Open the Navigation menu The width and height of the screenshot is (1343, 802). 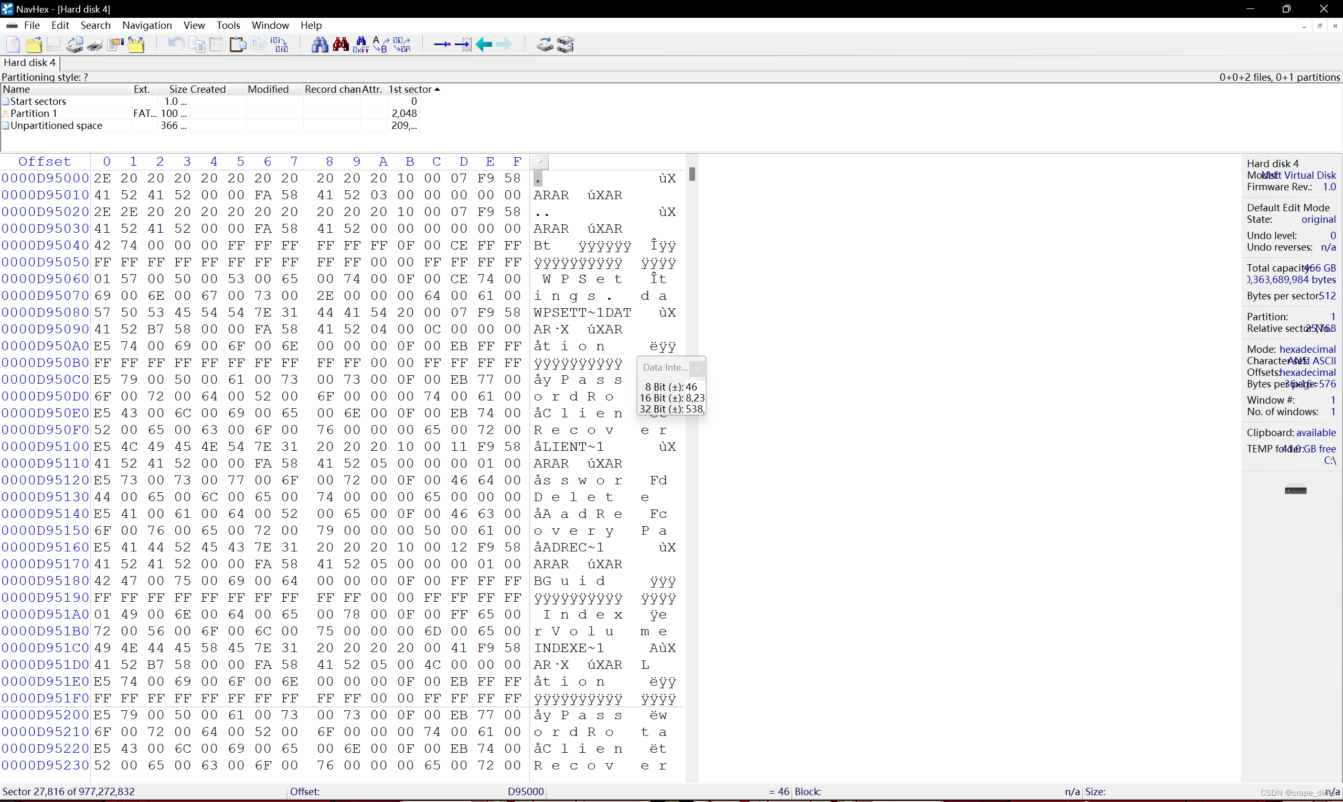pyautogui.click(x=146, y=25)
